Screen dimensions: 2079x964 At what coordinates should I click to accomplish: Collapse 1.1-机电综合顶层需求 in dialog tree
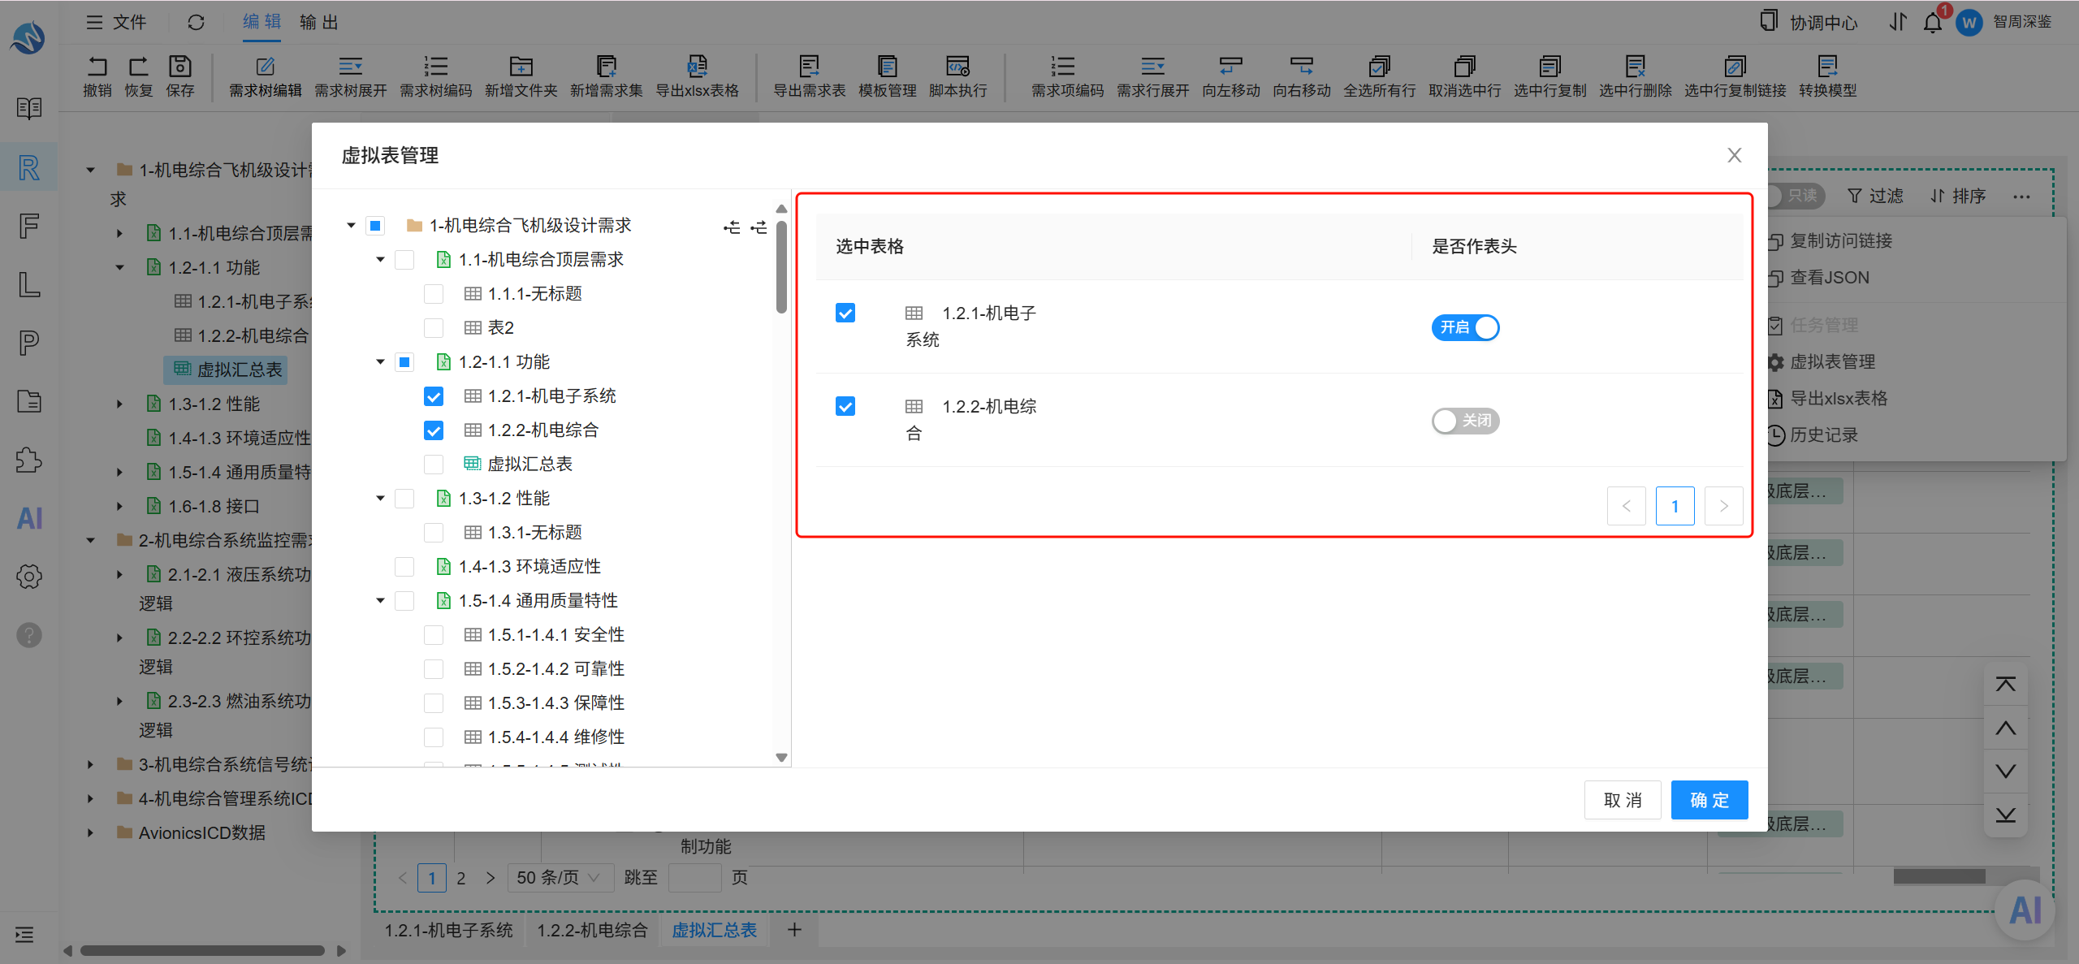[380, 260]
